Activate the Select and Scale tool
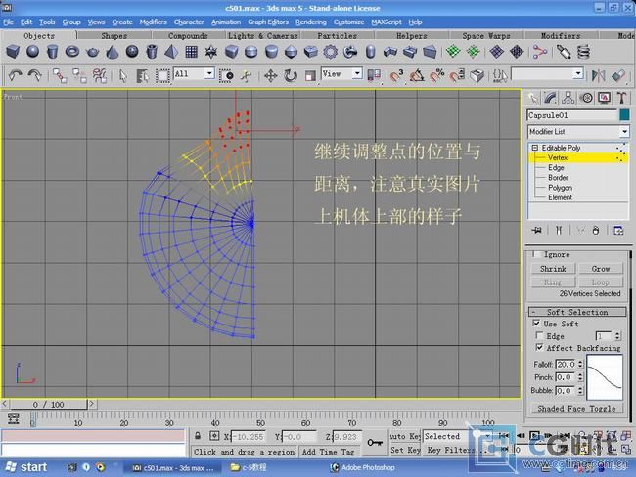 point(310,75)
